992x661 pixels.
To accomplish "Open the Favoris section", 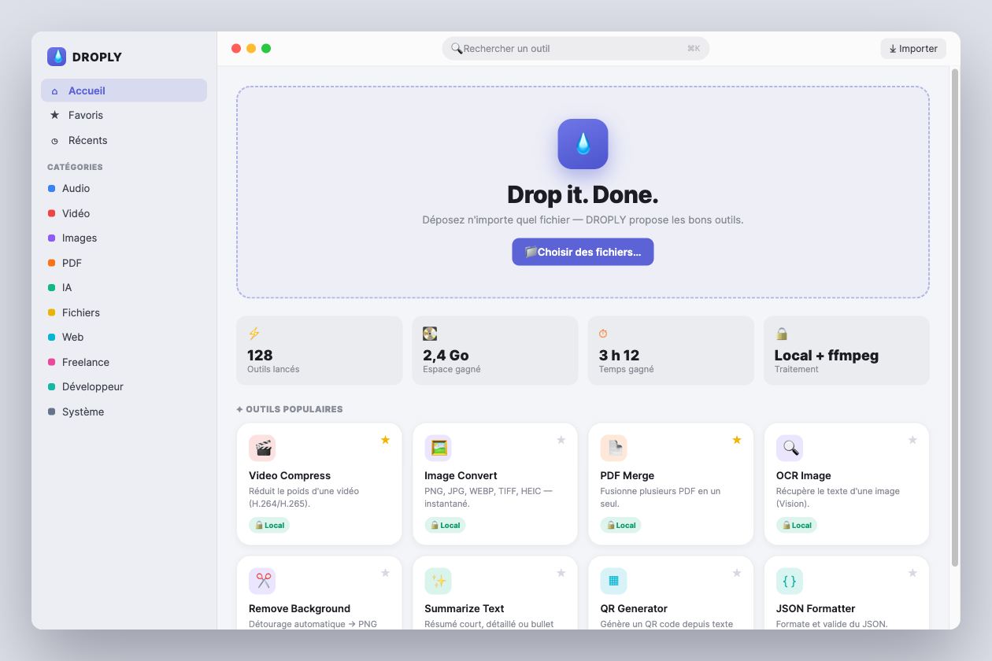I will 124,115.
